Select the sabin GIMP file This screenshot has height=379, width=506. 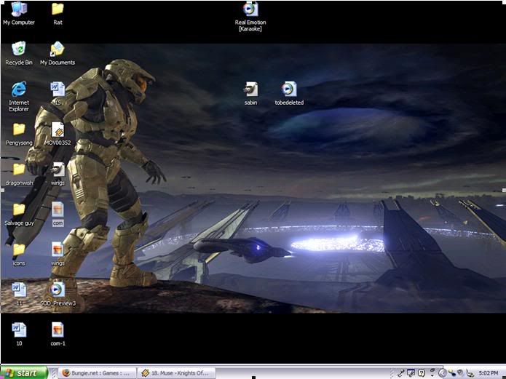(x=250, y=94)
